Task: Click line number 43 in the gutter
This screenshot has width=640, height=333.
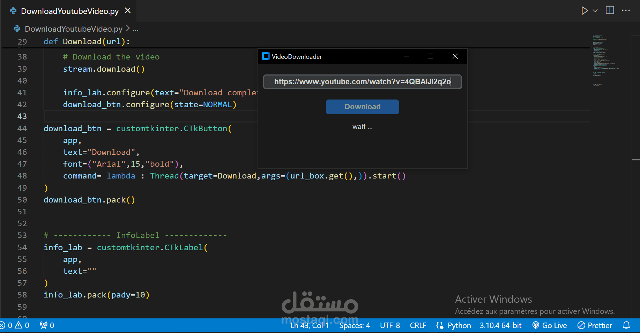Action: [22, 116]
